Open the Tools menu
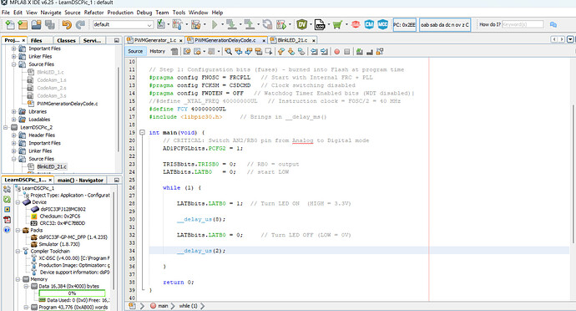 point(179,13)
